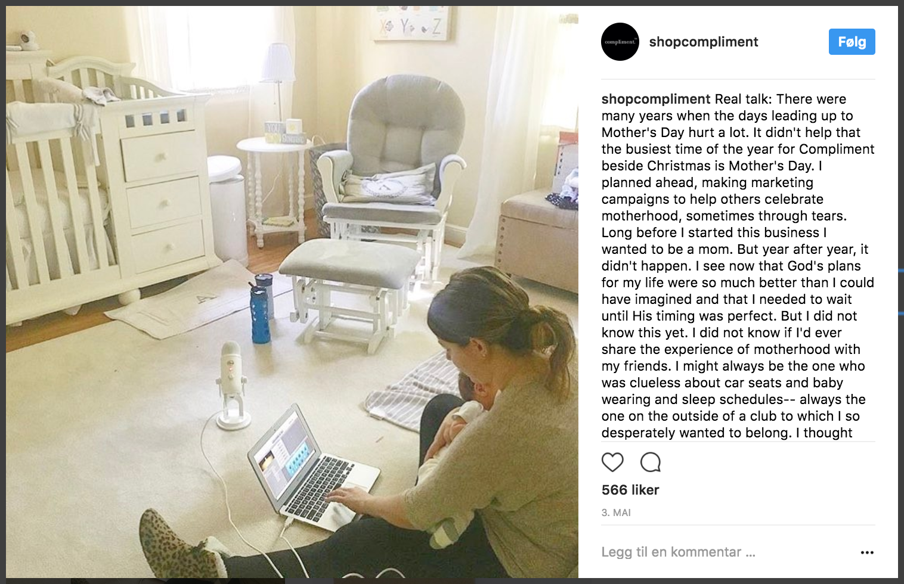View the 566 liker list
The width and height of the screenshot is (904, 584).
pos(630,490)
